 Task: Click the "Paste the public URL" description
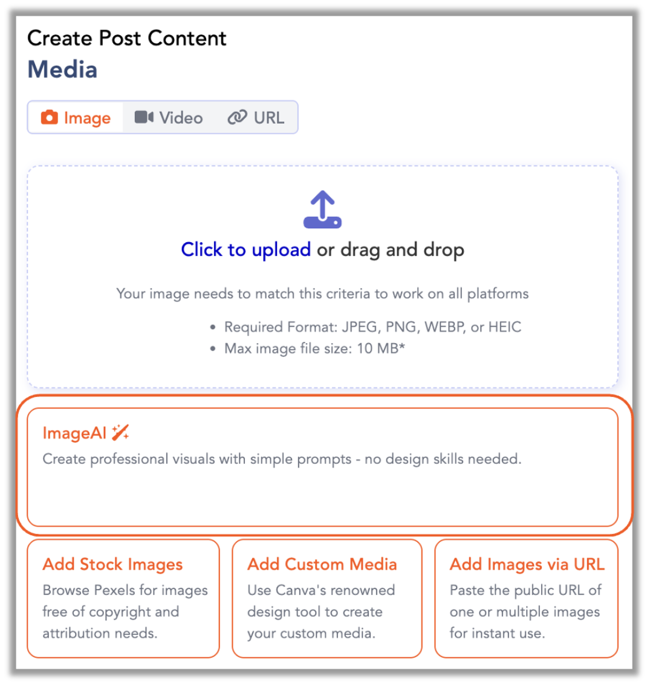click(x=525, y=611)
